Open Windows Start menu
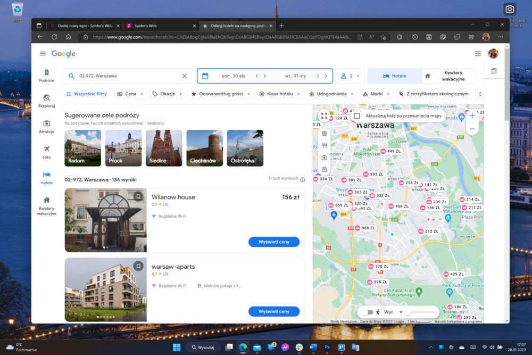 [x=177, y=347]
